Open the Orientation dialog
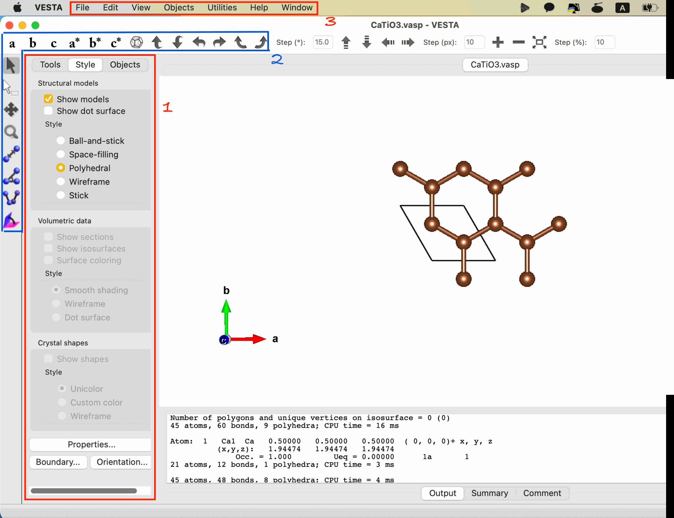674x518 pixels. pos(121,462)
